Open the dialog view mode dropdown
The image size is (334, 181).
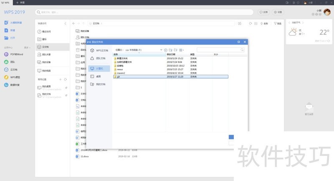[182, 50]
